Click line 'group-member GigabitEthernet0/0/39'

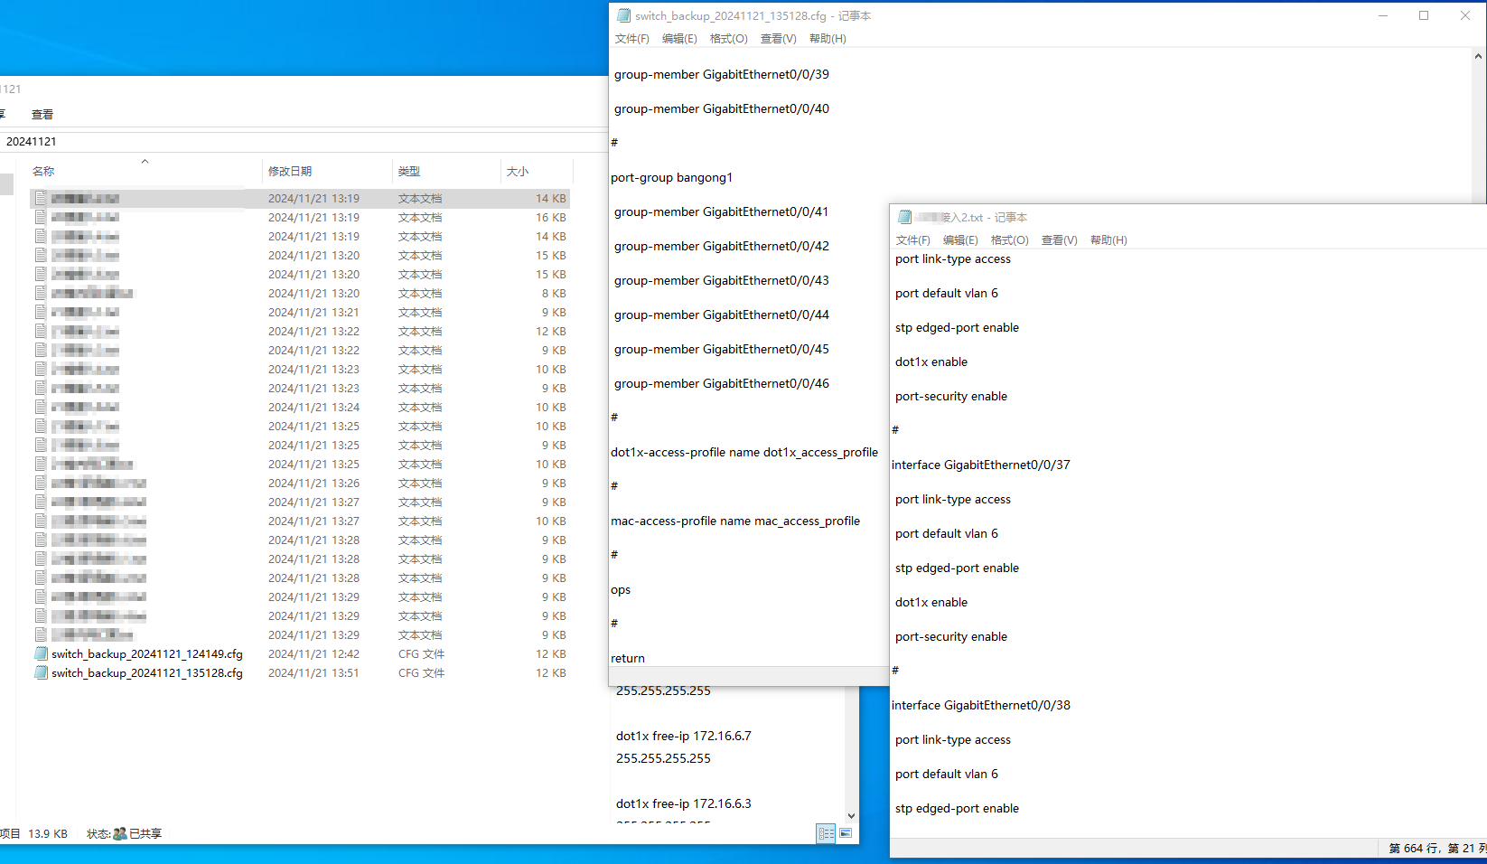[721, 75]
